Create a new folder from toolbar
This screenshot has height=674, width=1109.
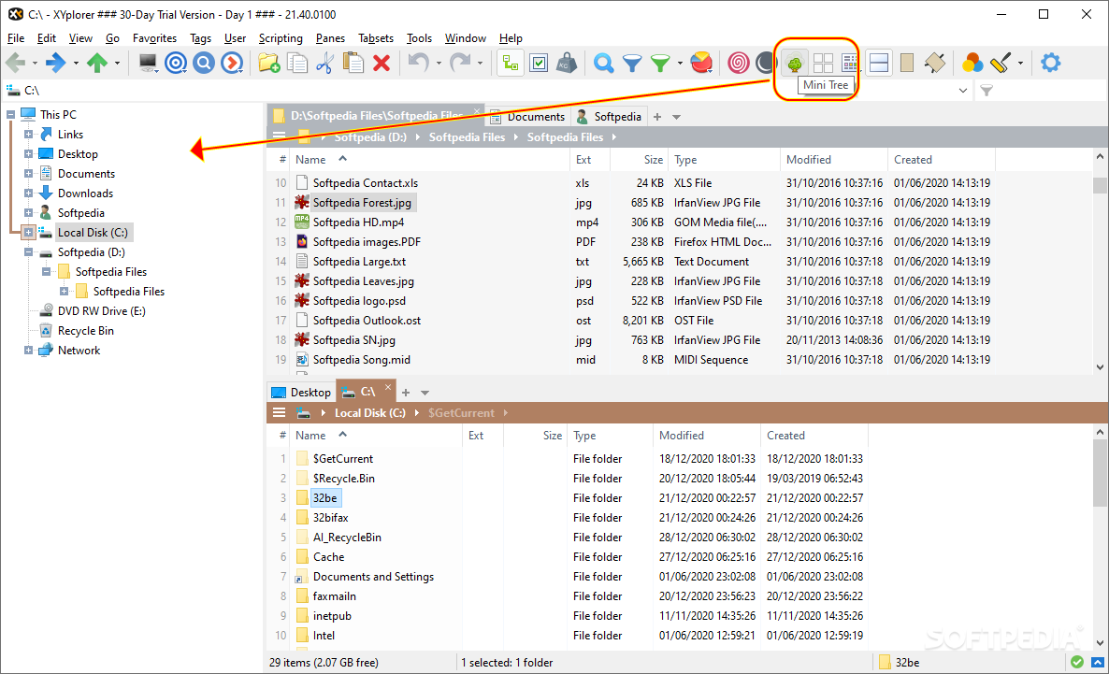pyautogui.click(x=268, y=63)
